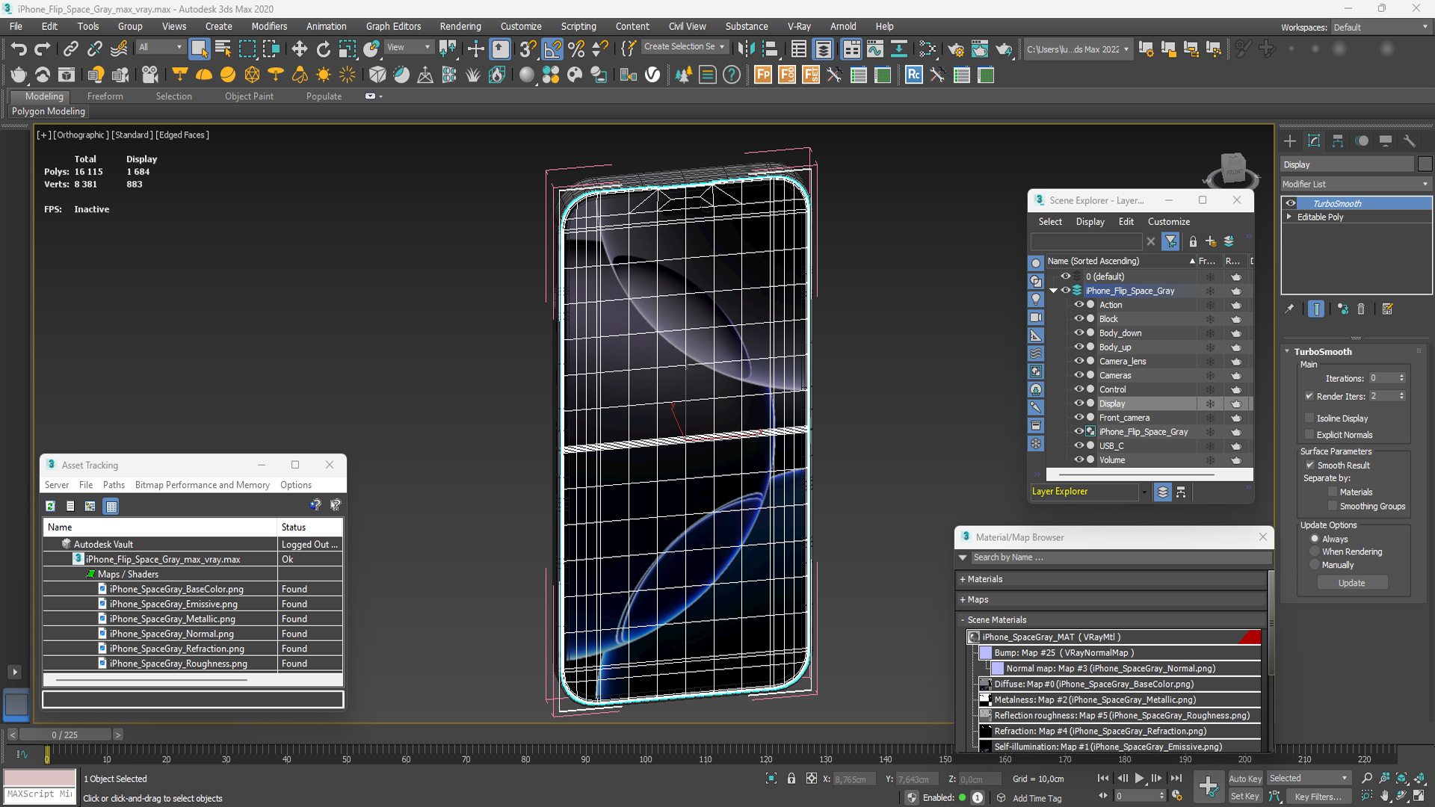Open the All selection filter dropdown
The image size is (1435, 807).
[x=160, y=47]
